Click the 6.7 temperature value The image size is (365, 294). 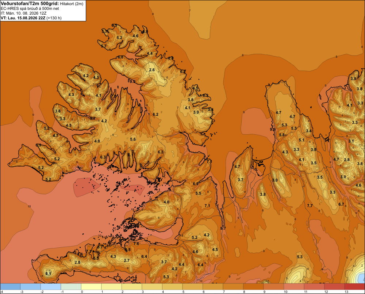[x=341, y=204]
